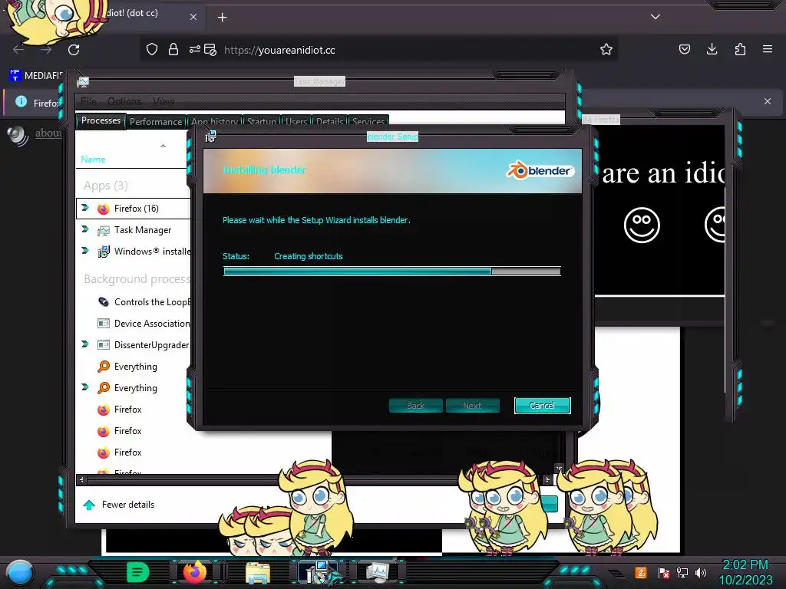Bookmark this page with the star
The width and height of the screenshot is (786, 589).
tap(606, 49)
